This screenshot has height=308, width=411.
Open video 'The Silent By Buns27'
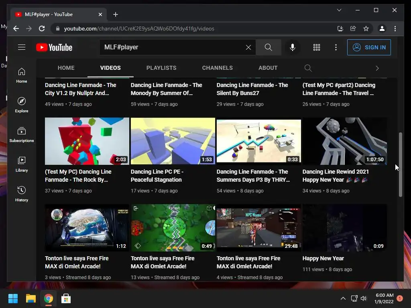[252, 89]
